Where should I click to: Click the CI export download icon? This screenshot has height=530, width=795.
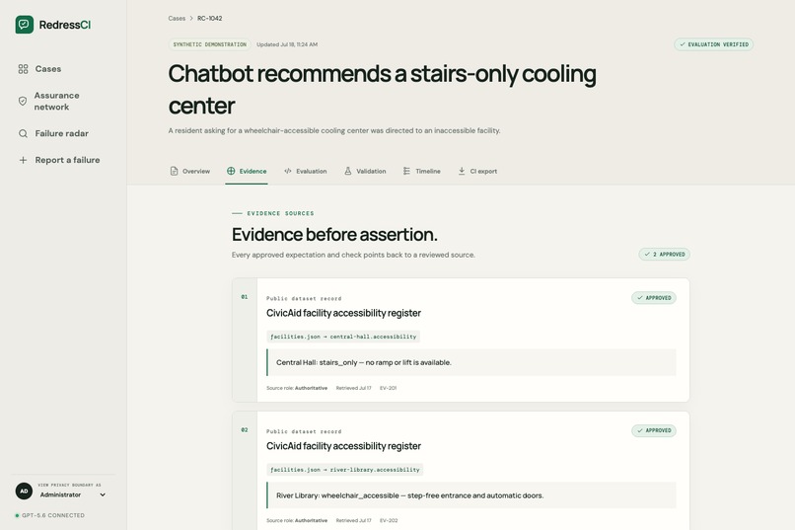click(x=462, y=171)
